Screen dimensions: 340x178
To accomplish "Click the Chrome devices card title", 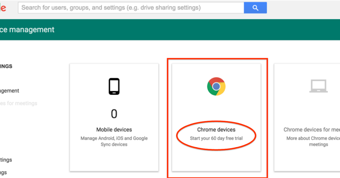I will 216,129.
